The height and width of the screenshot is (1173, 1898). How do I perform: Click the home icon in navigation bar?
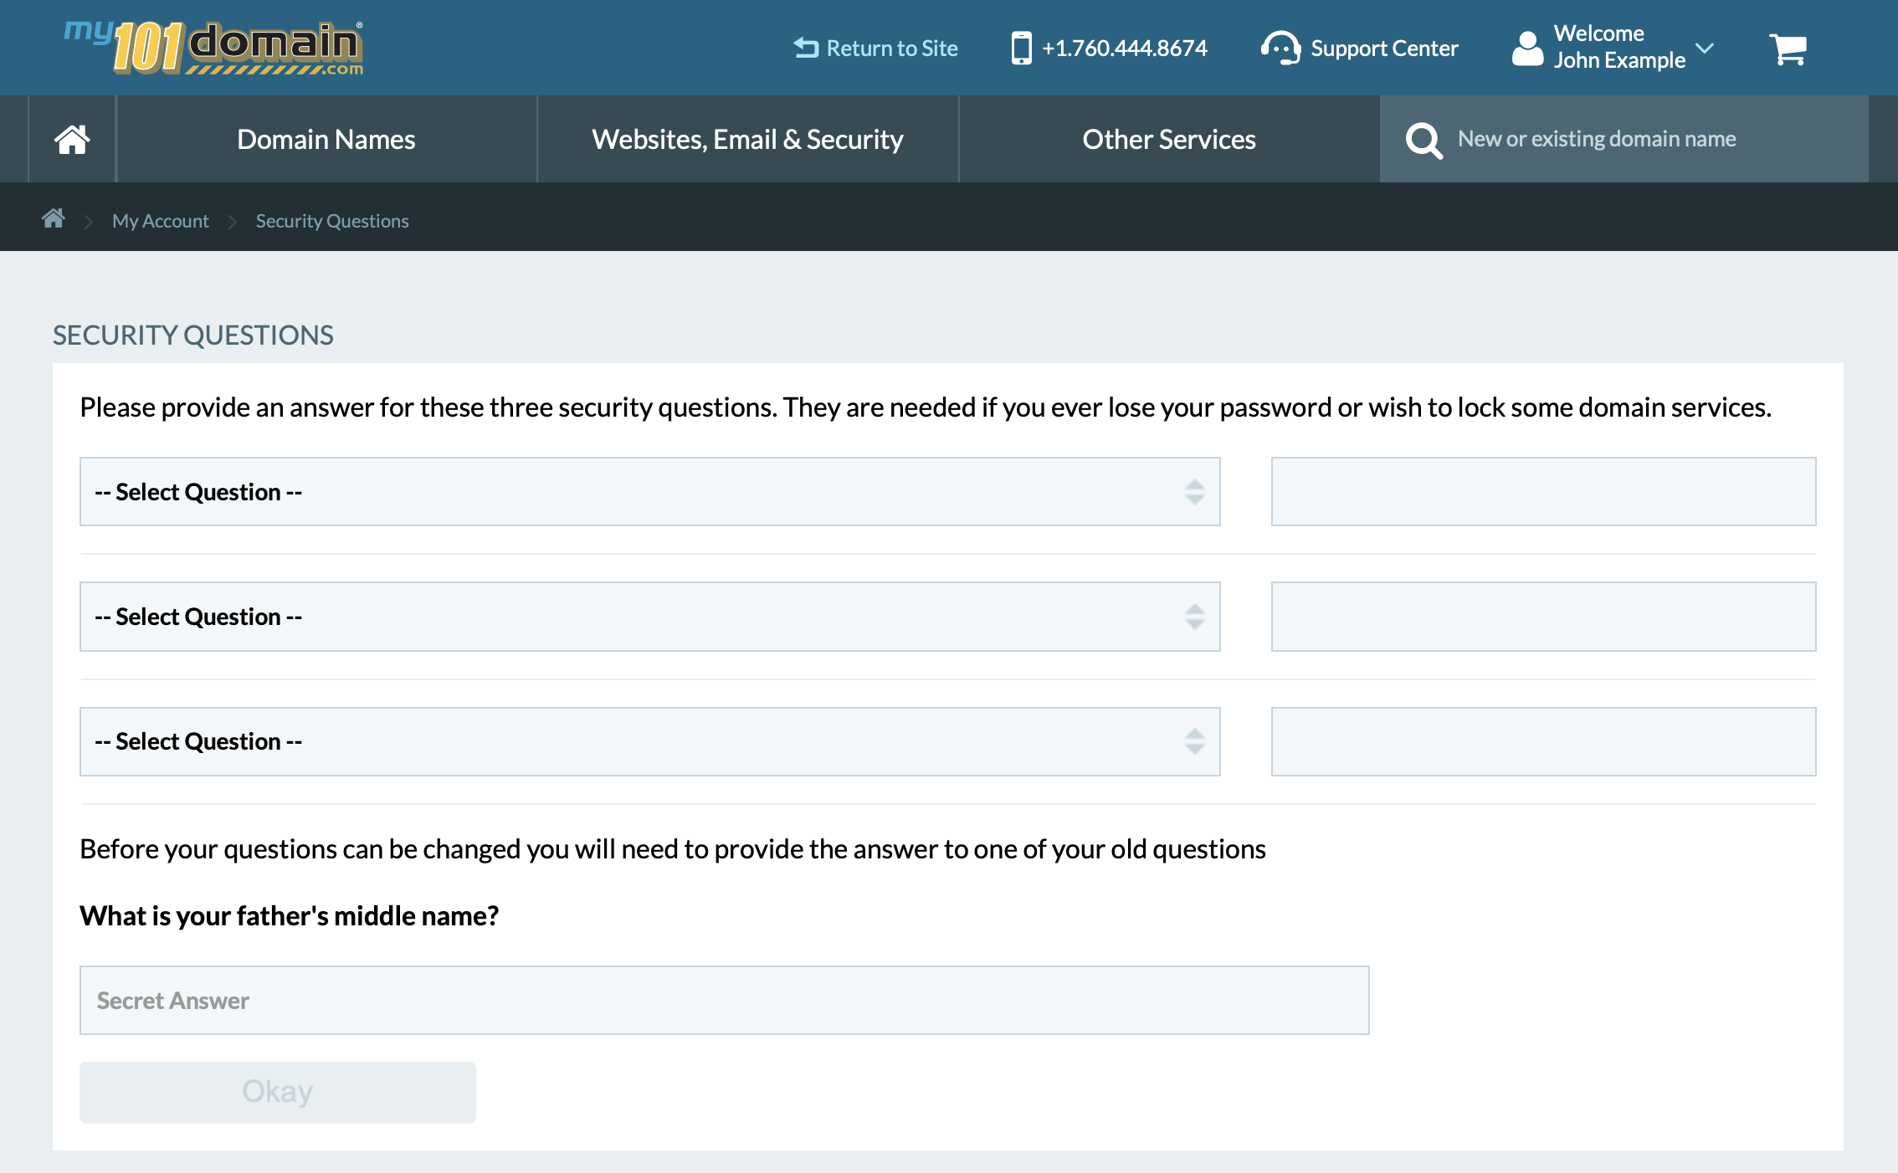[72, 139]
